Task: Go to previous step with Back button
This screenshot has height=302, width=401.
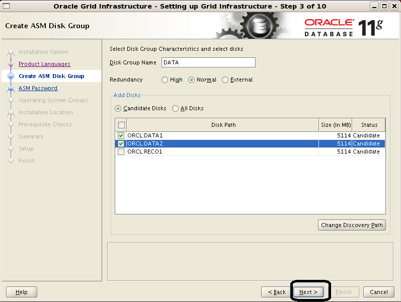Action: pos(277,292)
